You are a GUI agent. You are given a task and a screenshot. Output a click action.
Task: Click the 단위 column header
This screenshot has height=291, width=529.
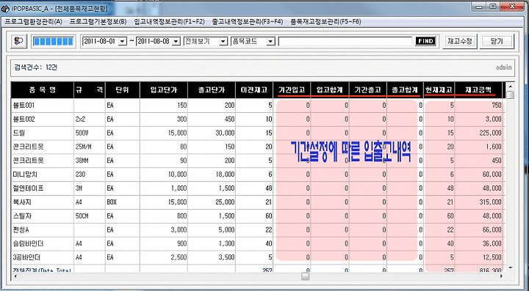[122, 90]
